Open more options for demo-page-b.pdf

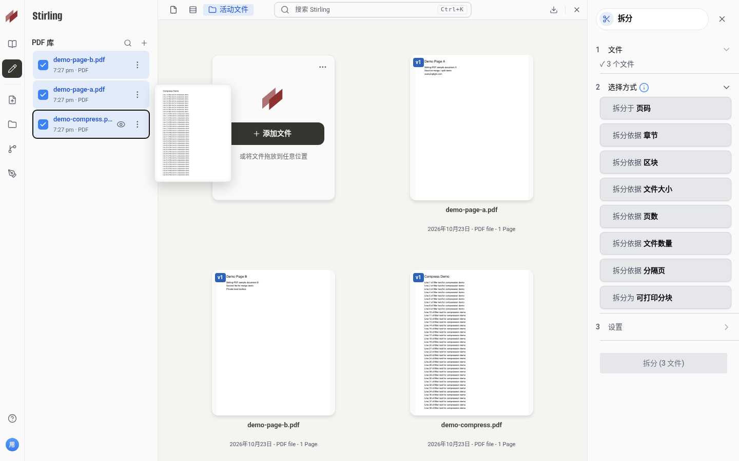[137, 65]
